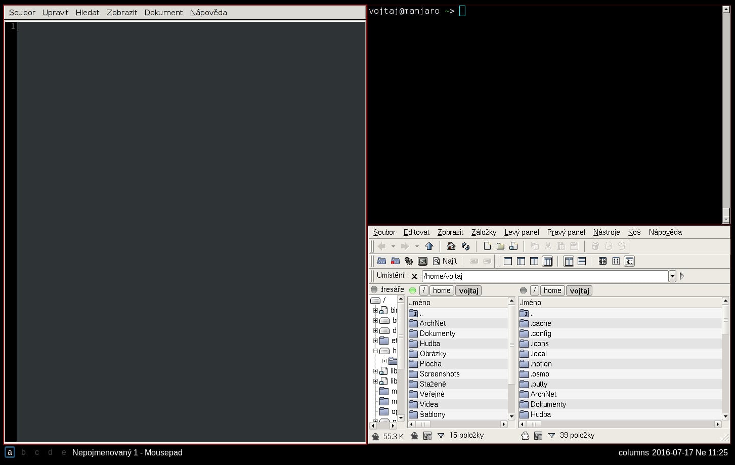Click the new folder toolbar icon
The height and width of the screenshot is (465, 735).
(500, 246)
